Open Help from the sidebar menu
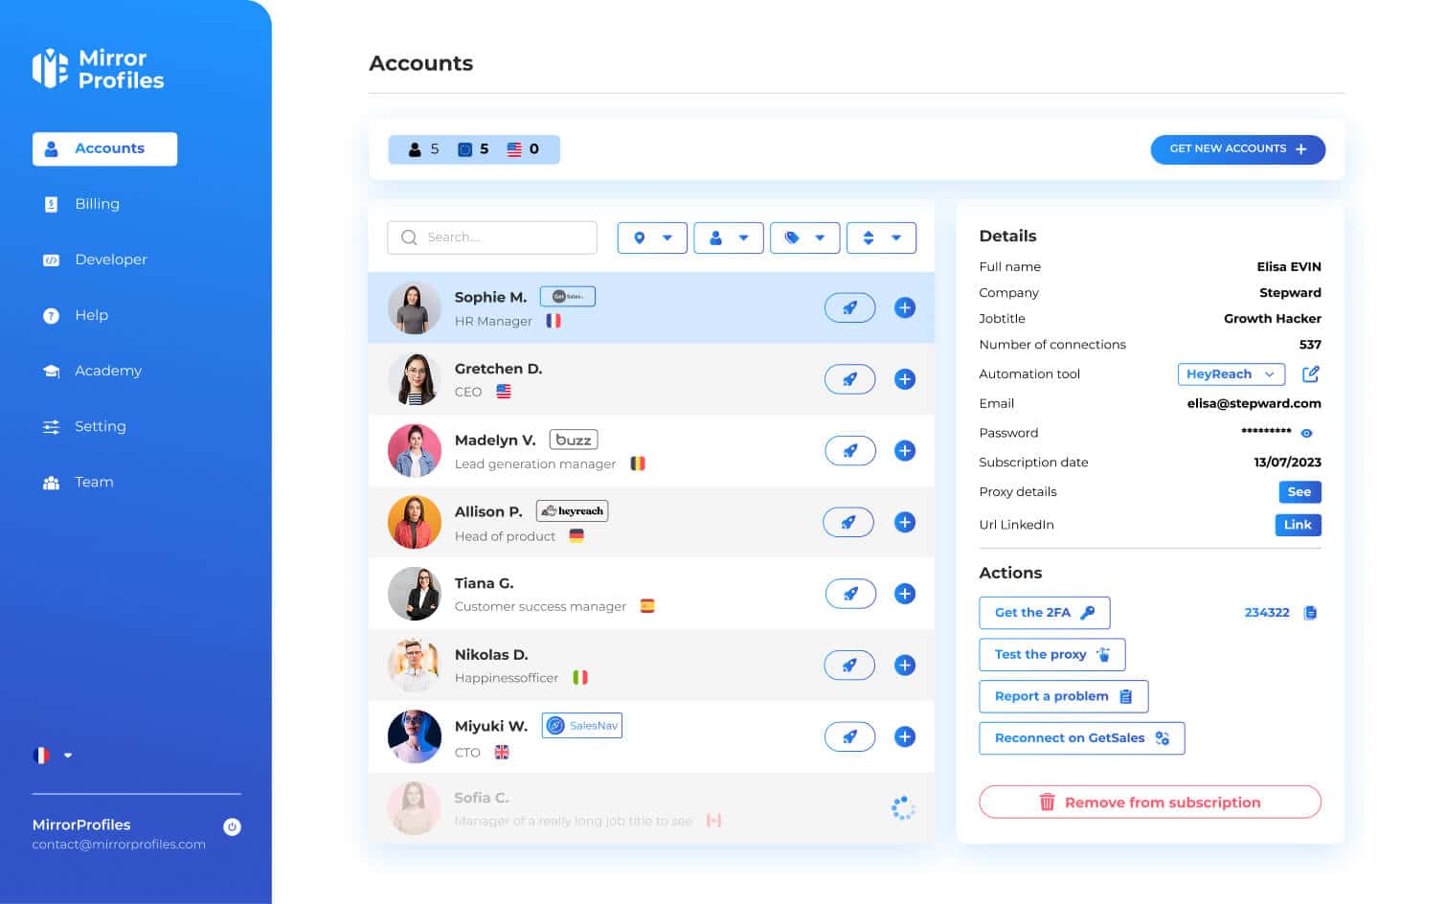Screen dimensions: 1446x904 point(91,315)
